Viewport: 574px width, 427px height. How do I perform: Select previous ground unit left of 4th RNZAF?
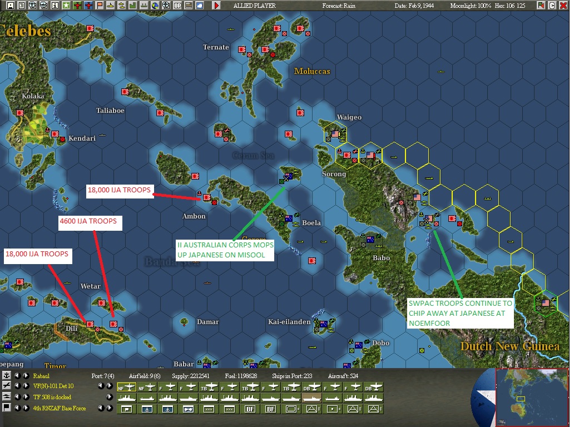pos(17,408)
